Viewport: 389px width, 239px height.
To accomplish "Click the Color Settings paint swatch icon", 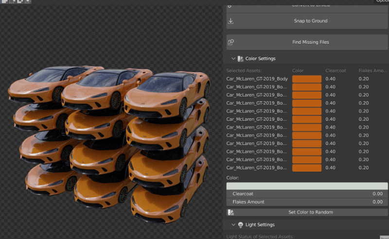I will coord(240,59).
